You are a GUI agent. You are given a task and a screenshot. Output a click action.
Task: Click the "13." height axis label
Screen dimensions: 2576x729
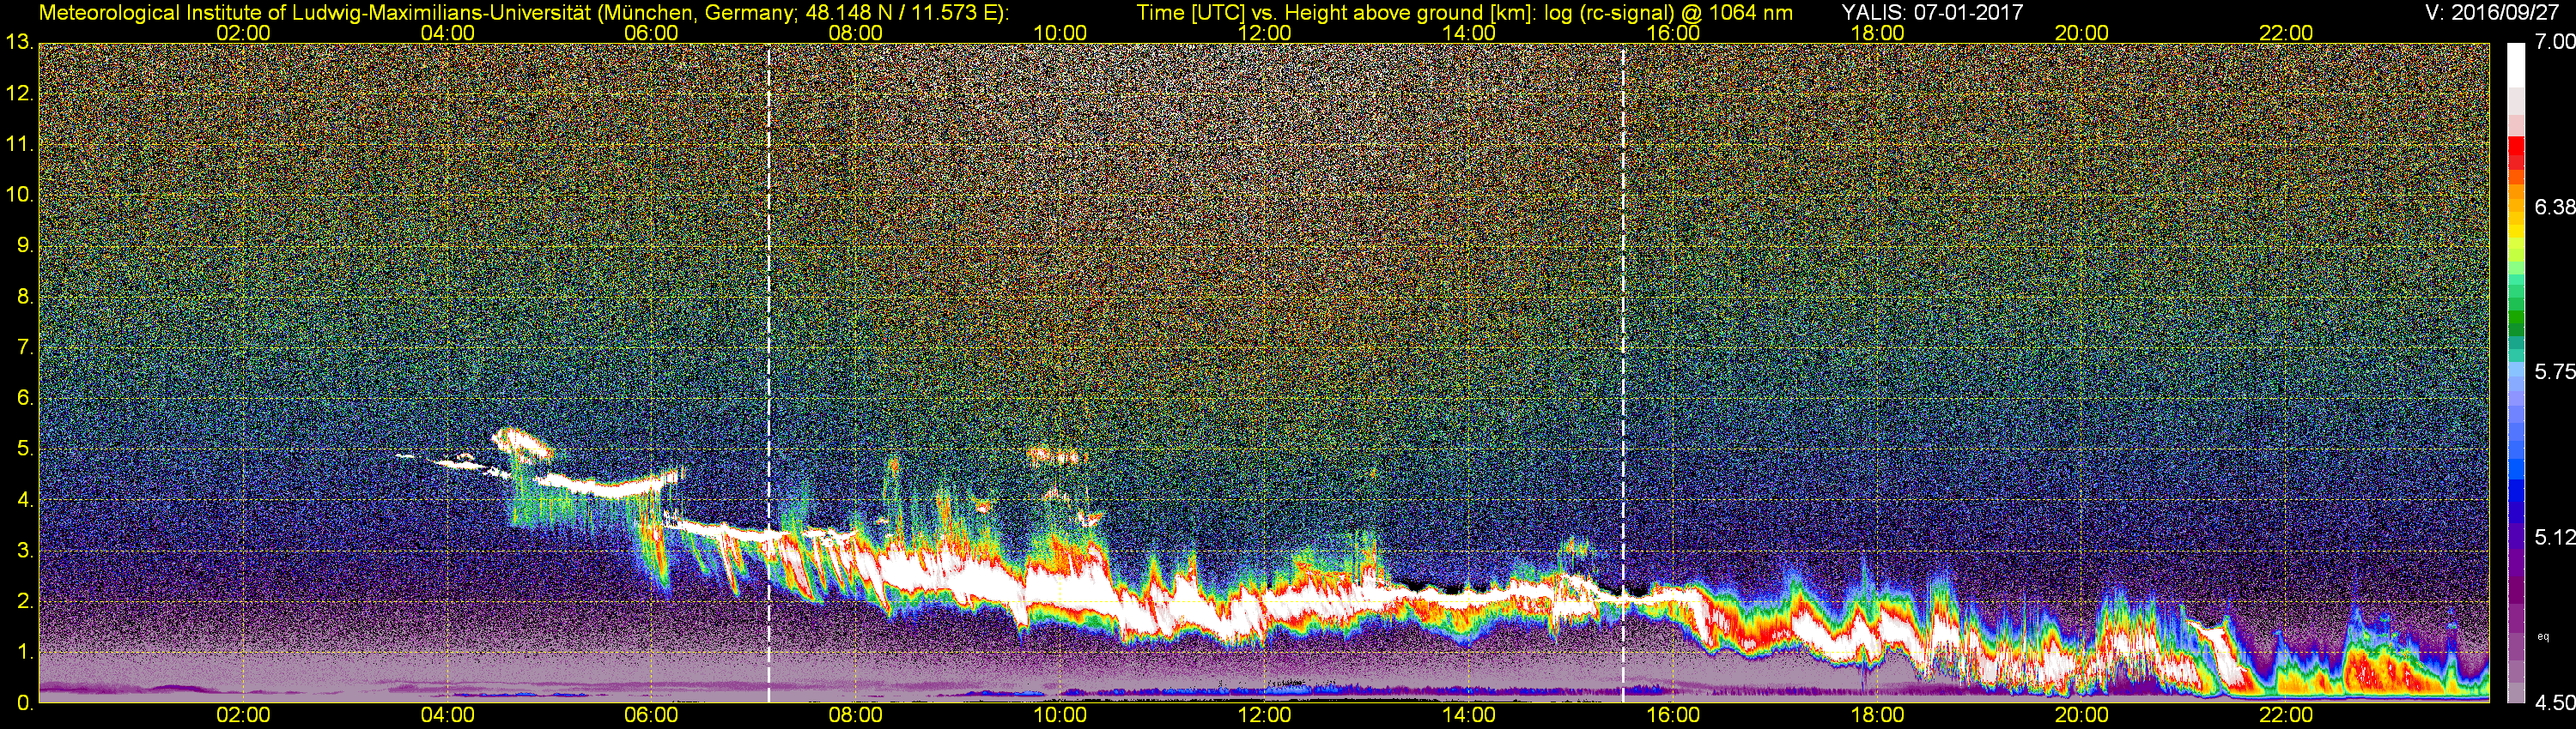click(20, 42)
